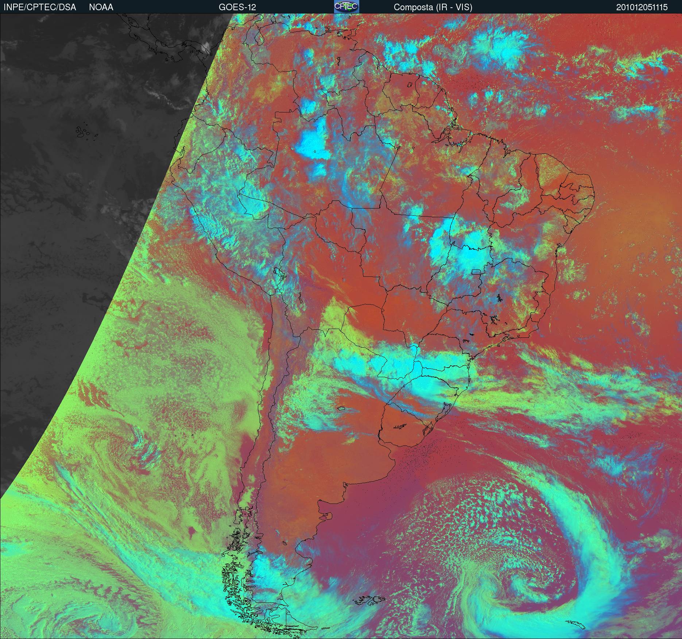
Task: Click the NOAA label in the header
Action: pos(101,7)
